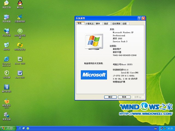
Task: Click the 电脑公司Ghost XPSP3 text
Action: pos(122,64)
